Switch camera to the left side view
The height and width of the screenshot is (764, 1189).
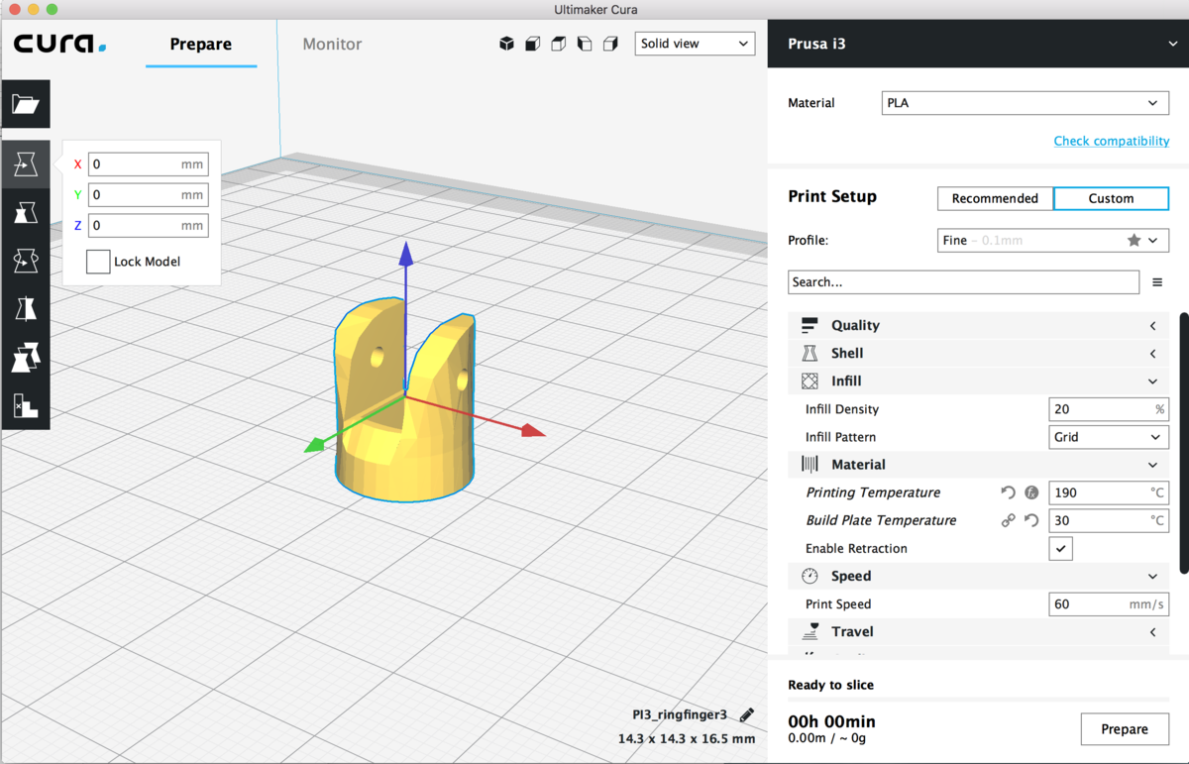[x=585, y=44]
